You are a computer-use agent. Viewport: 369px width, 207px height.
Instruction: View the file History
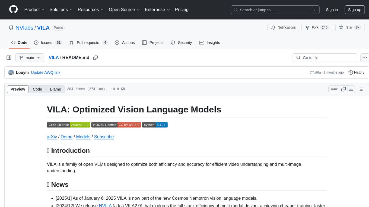(356, 73)
